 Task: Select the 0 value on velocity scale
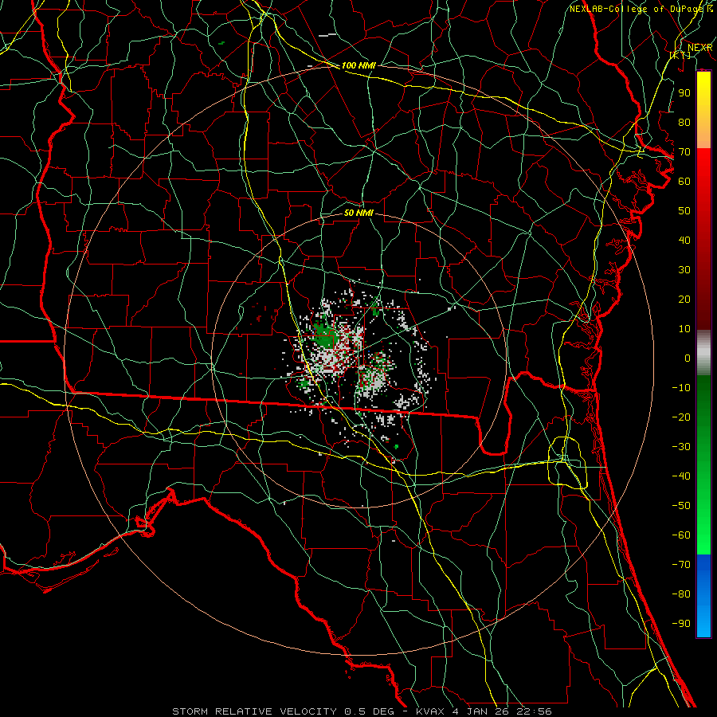(688, 358)
